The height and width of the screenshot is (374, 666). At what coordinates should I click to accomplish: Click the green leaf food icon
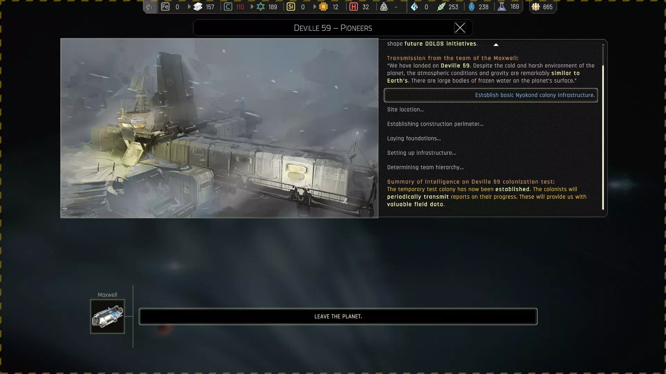click(441, 7)
